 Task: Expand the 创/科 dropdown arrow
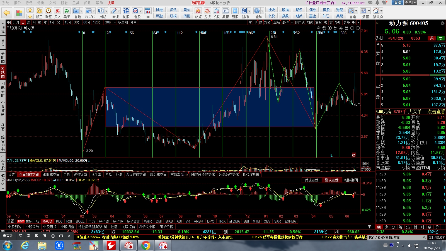tap(249, 11)
